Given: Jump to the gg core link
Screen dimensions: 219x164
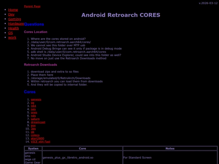Looking at the screenshot, I should click(x=32, y=102).
